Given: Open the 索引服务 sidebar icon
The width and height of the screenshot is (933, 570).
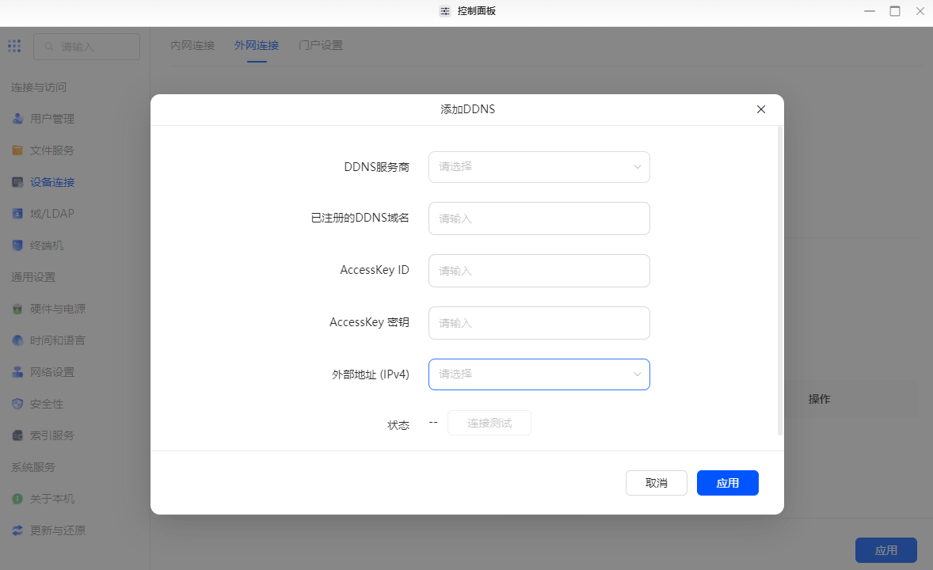Looking at the screenshot, I should point(18,435).
